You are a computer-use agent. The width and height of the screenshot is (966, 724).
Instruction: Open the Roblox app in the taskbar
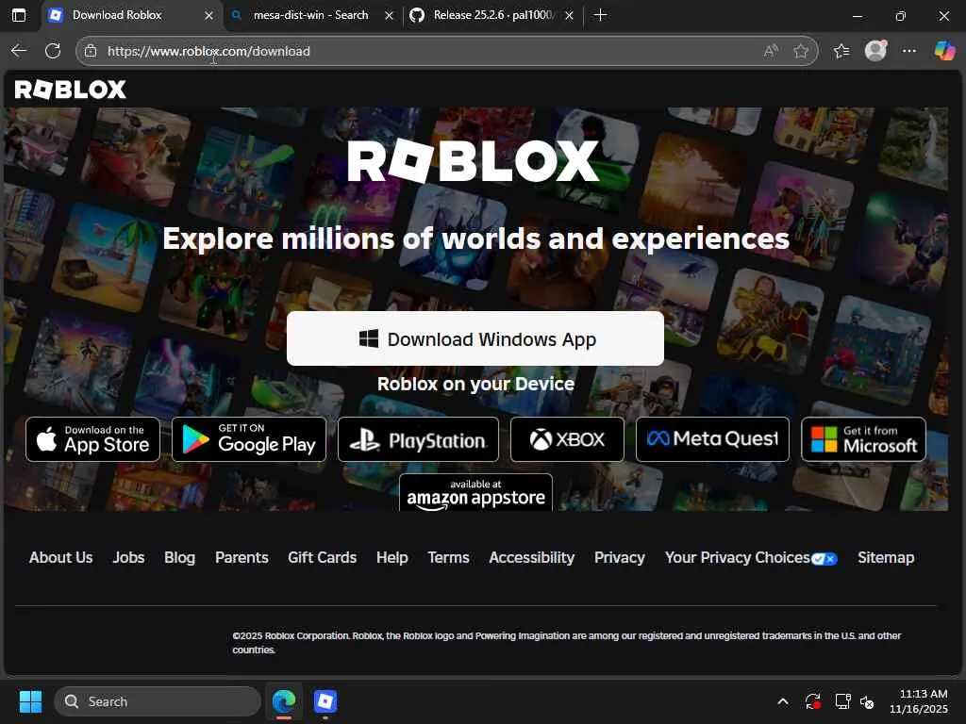tap(325, 701)
